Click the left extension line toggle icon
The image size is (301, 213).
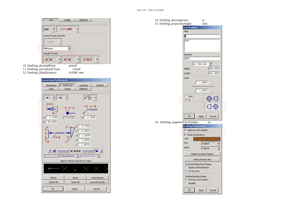[49, 151]
